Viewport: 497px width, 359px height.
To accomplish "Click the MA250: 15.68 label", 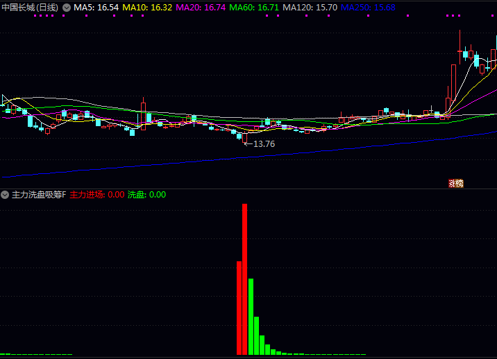I will 368,8.
